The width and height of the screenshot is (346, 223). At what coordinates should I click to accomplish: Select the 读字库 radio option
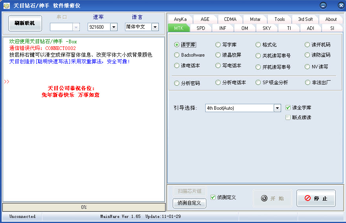tap(185, 44)
